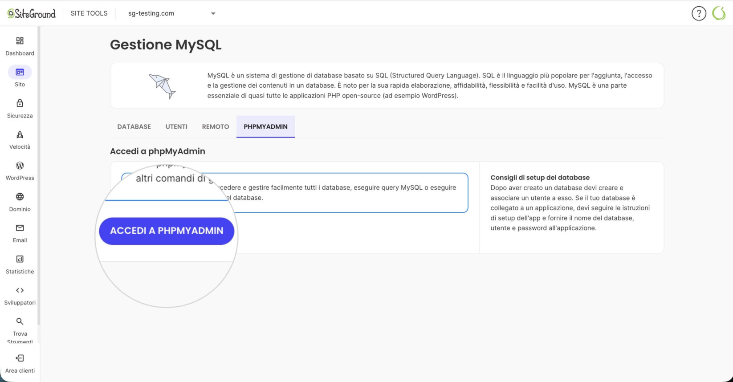Click the Trova Strumenti search icon
733x382 pixels.
20,321
